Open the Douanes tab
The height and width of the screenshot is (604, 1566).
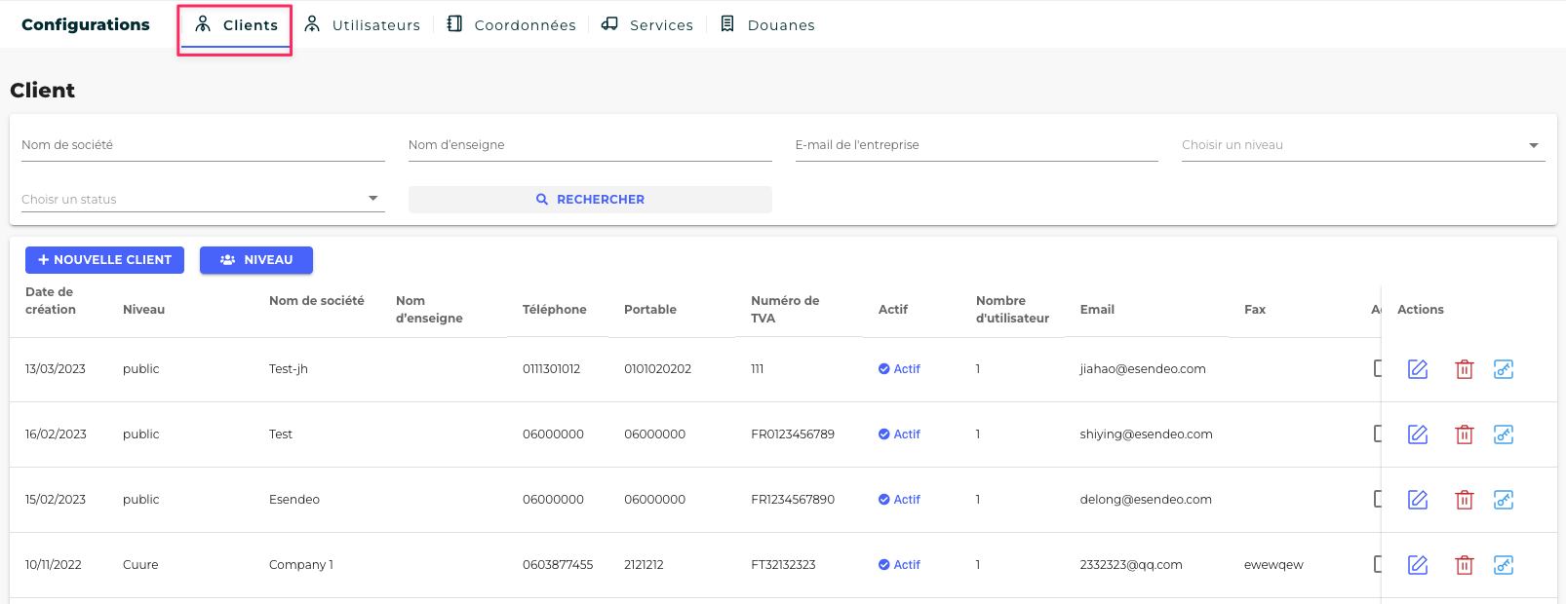(x=767, y=24)
